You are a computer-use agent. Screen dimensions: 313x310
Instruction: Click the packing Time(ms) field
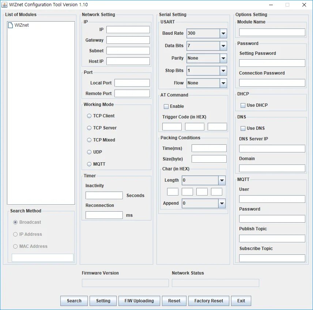(x=209, y=148)
